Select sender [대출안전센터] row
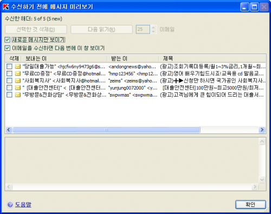271x214 pixels. coord(64,88)
